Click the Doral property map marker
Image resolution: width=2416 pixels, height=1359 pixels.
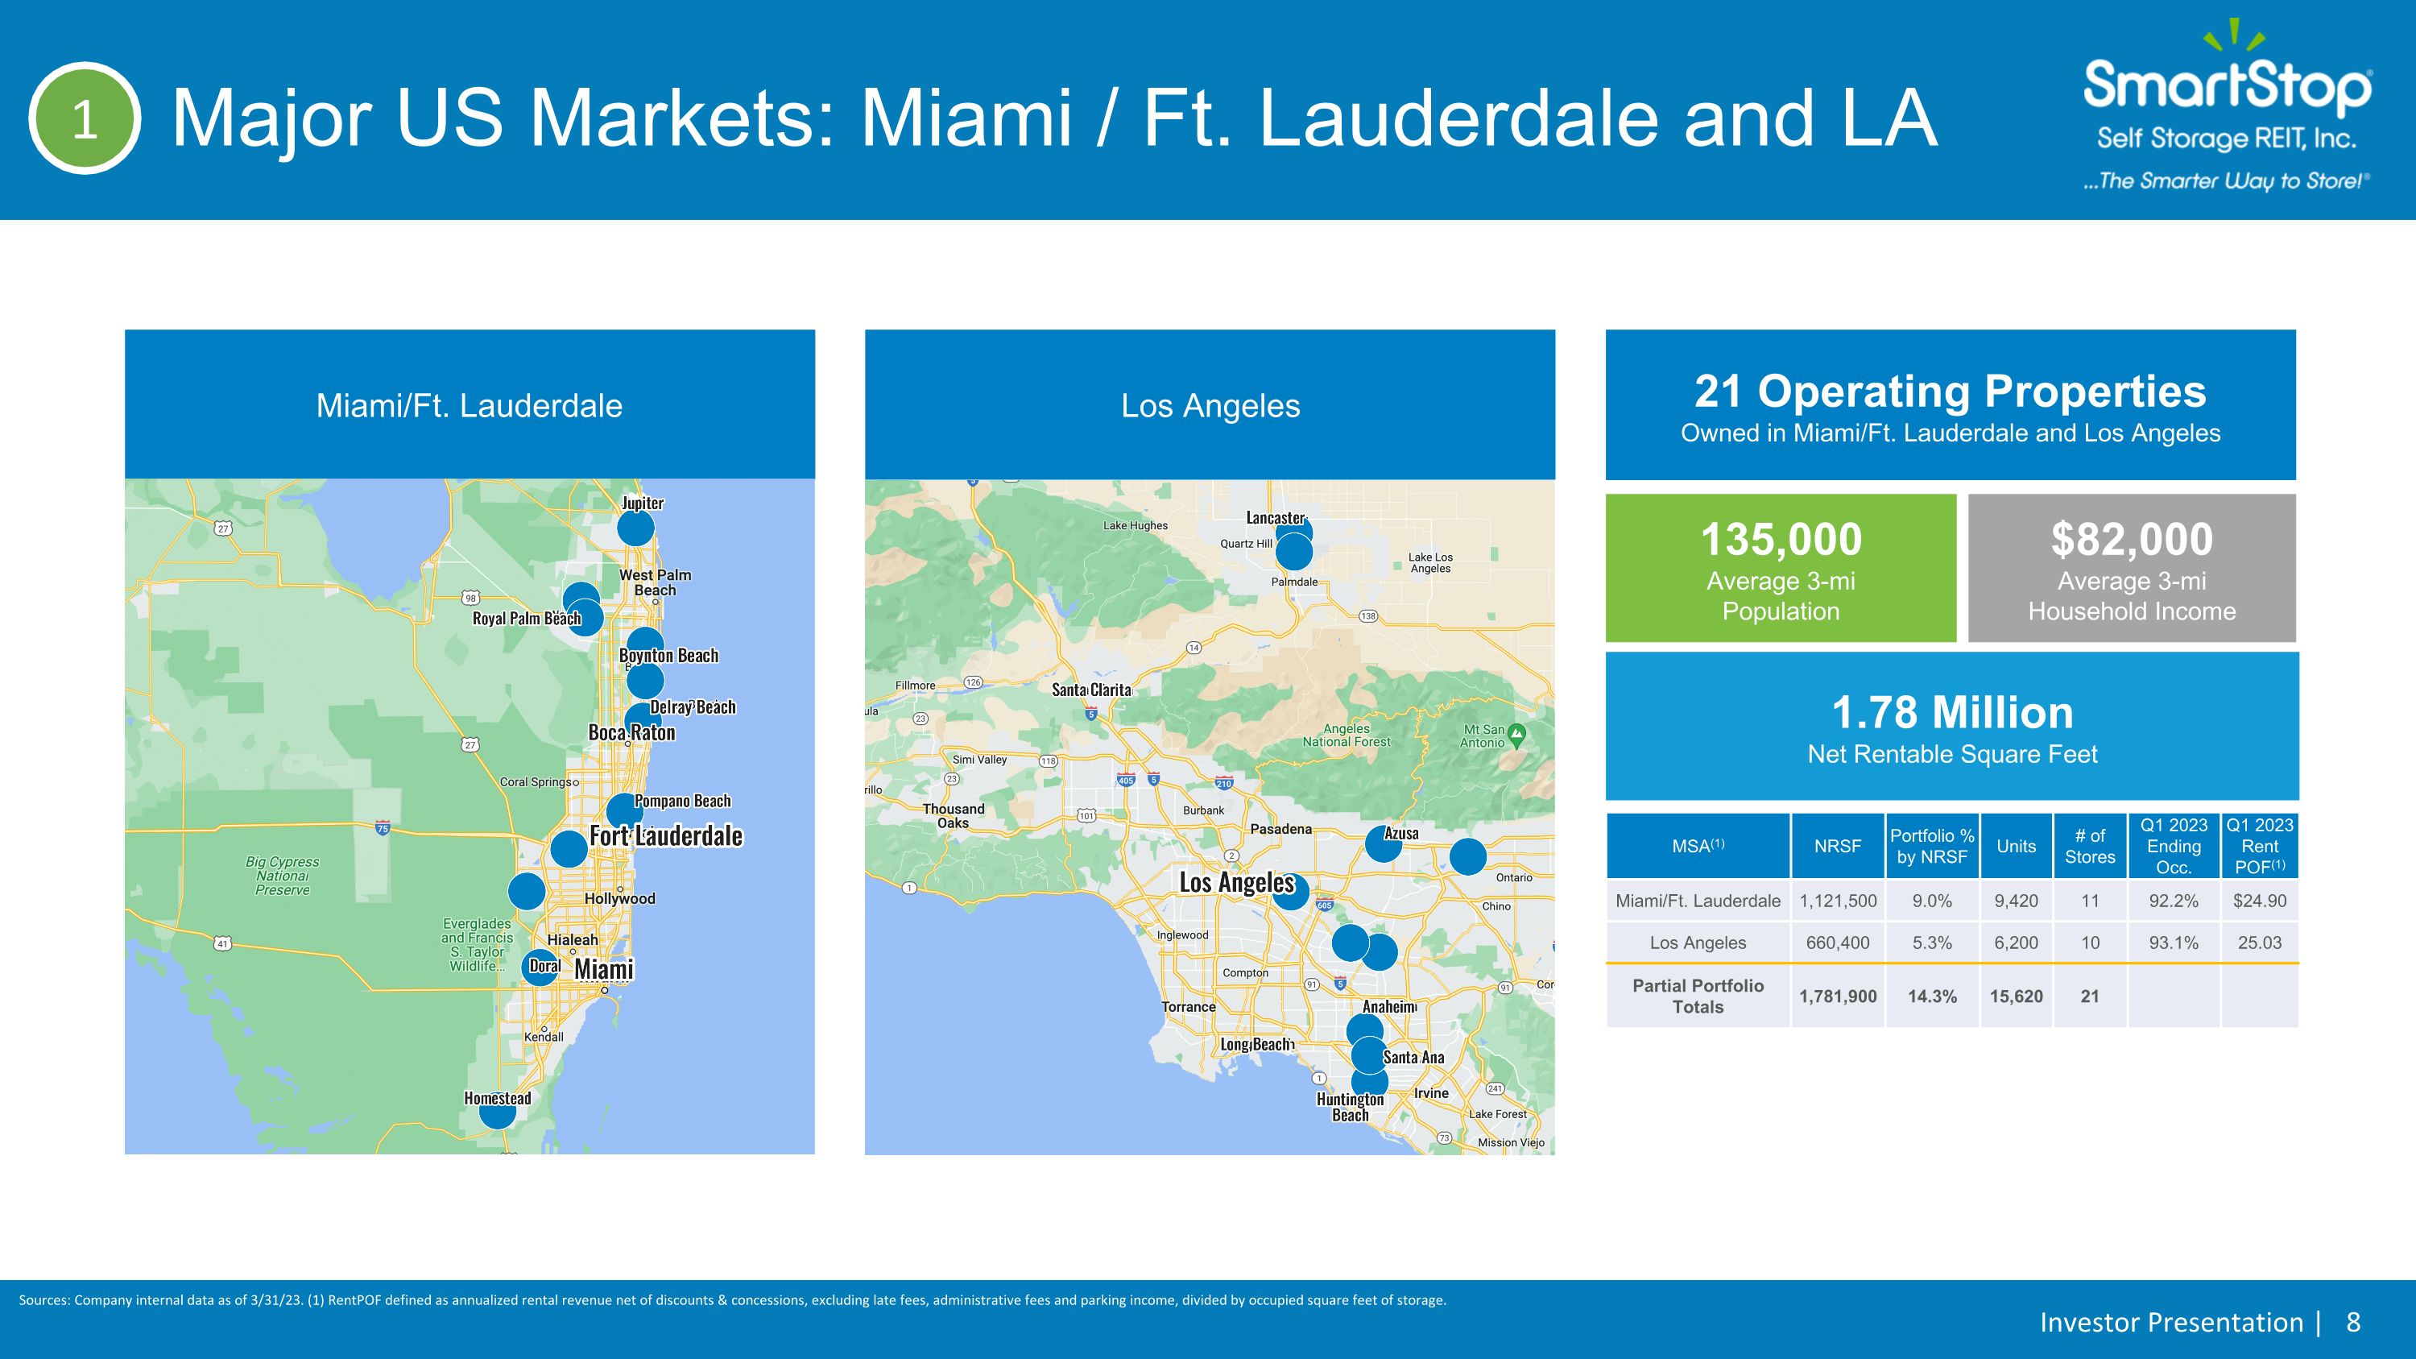(x=540, y=967)
